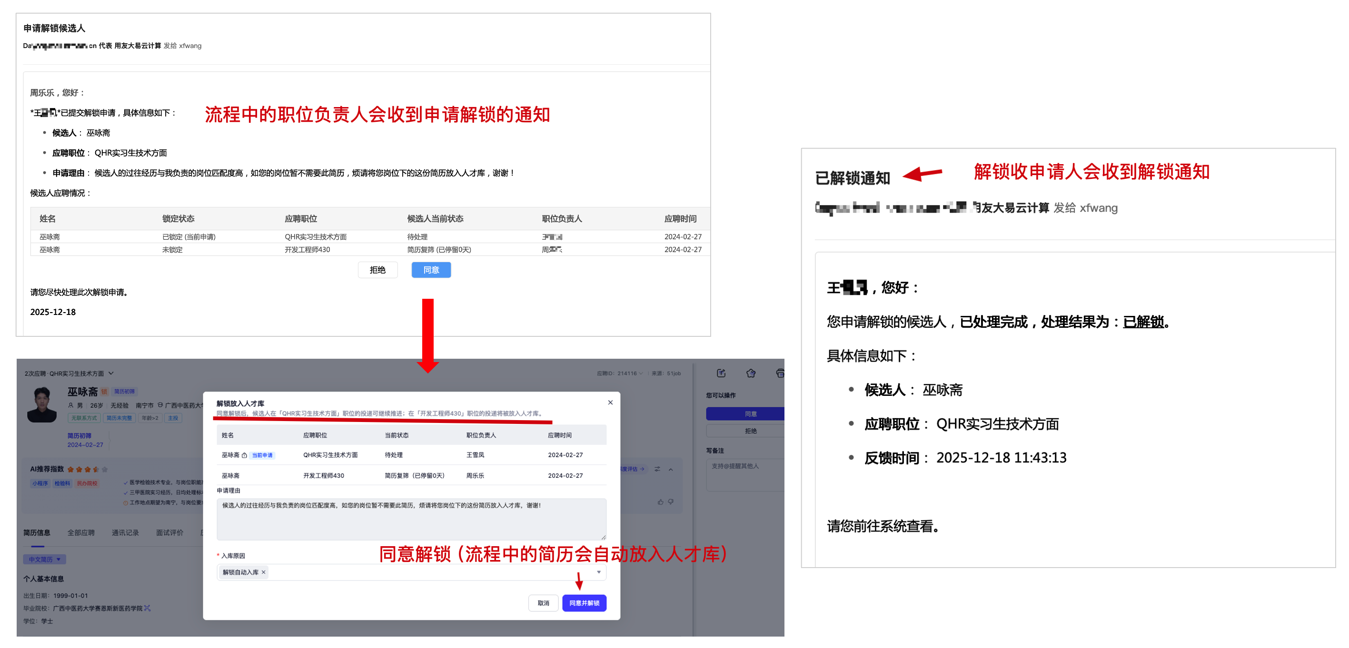The width and height of the screenshot is (1349, 648).
Task: Open the 入库原因 dropdown arrow
Action: (x=598, y=572)
